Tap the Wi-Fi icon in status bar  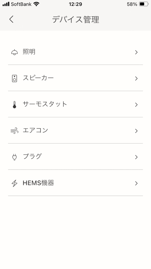pyautogui.click(x=36, y=4)
